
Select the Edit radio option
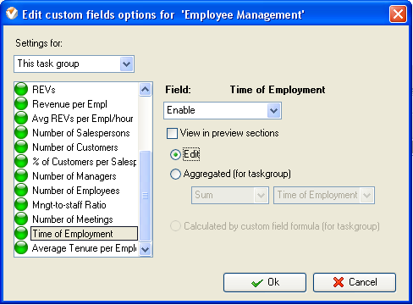click(x=175, y=154)
